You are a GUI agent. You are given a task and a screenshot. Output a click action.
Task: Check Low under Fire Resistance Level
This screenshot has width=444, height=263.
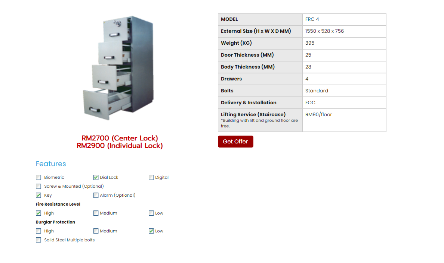click(151, 213)
